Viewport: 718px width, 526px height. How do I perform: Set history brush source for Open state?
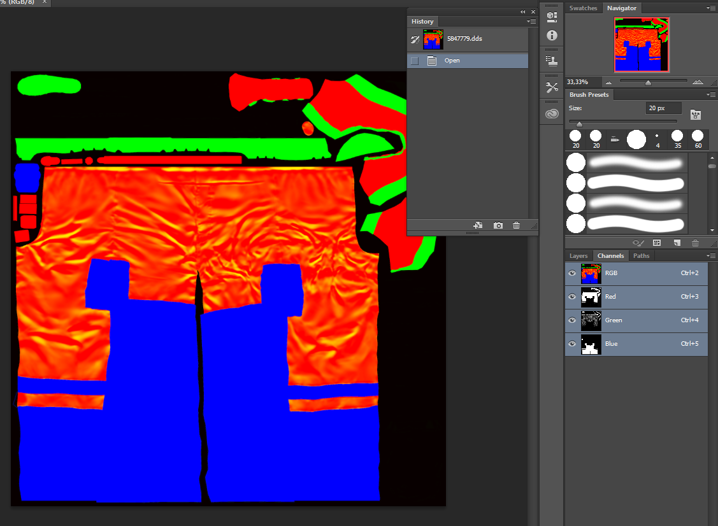pos(415,60)
